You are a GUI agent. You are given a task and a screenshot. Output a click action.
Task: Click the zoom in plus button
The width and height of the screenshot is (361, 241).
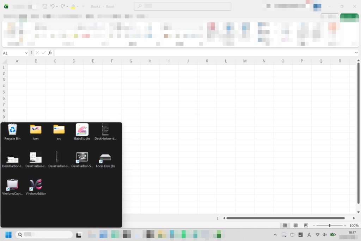[345, 225]
